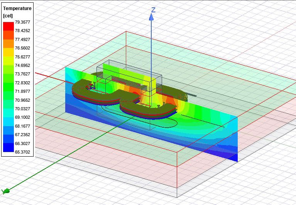Select the 77.4927 legend value
Viewport: 296px width, 205px height.
tap(22, 39)
